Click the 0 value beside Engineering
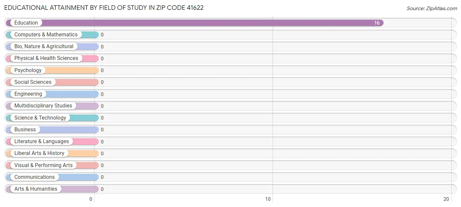 coord(102,94)
